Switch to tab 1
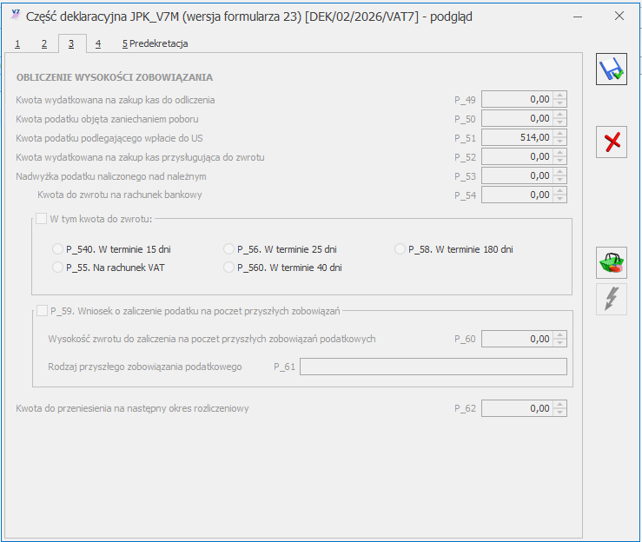Viewport: 642px width, 542px height. coord(17,43)
